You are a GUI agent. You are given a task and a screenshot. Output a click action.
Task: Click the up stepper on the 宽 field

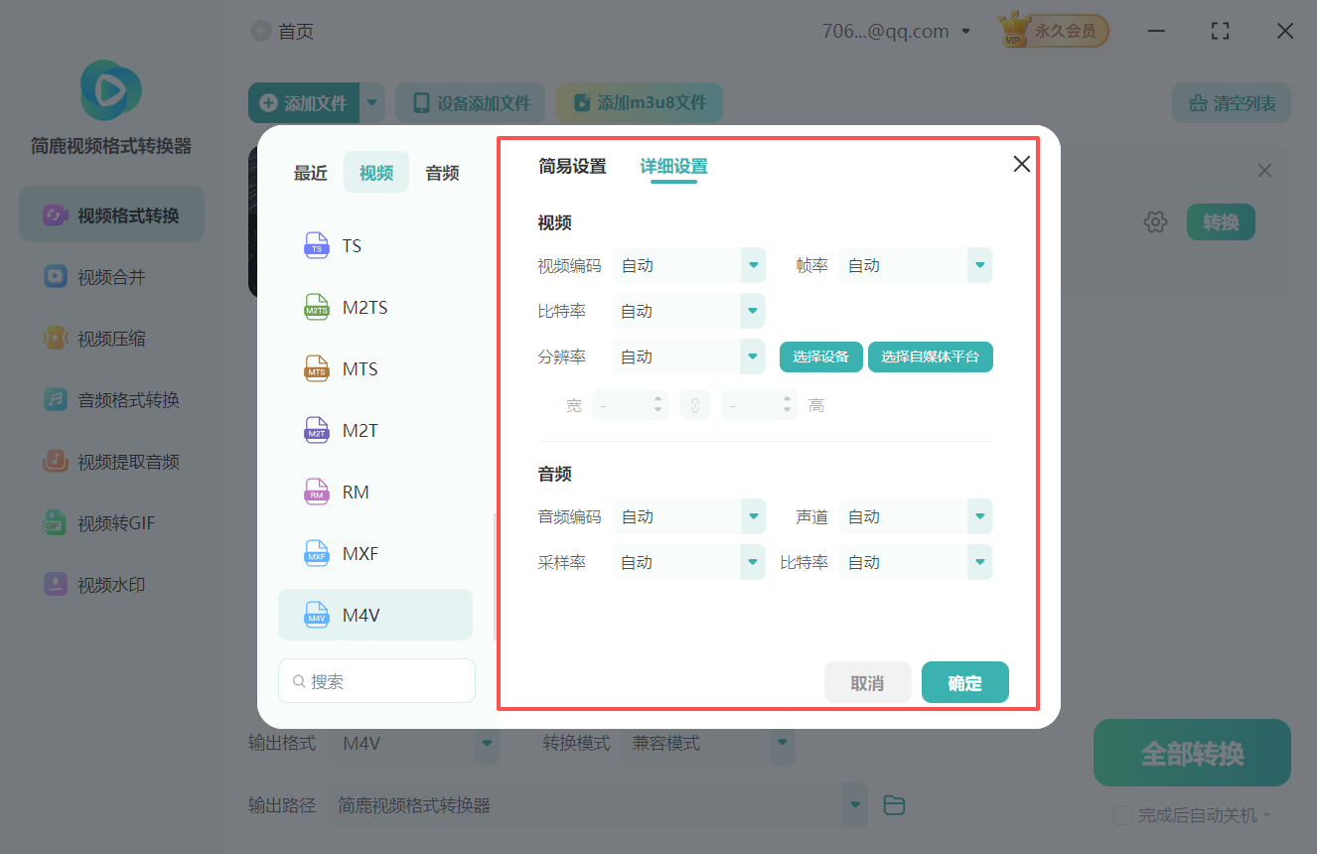pyautogui.click(x=658, y=399)
